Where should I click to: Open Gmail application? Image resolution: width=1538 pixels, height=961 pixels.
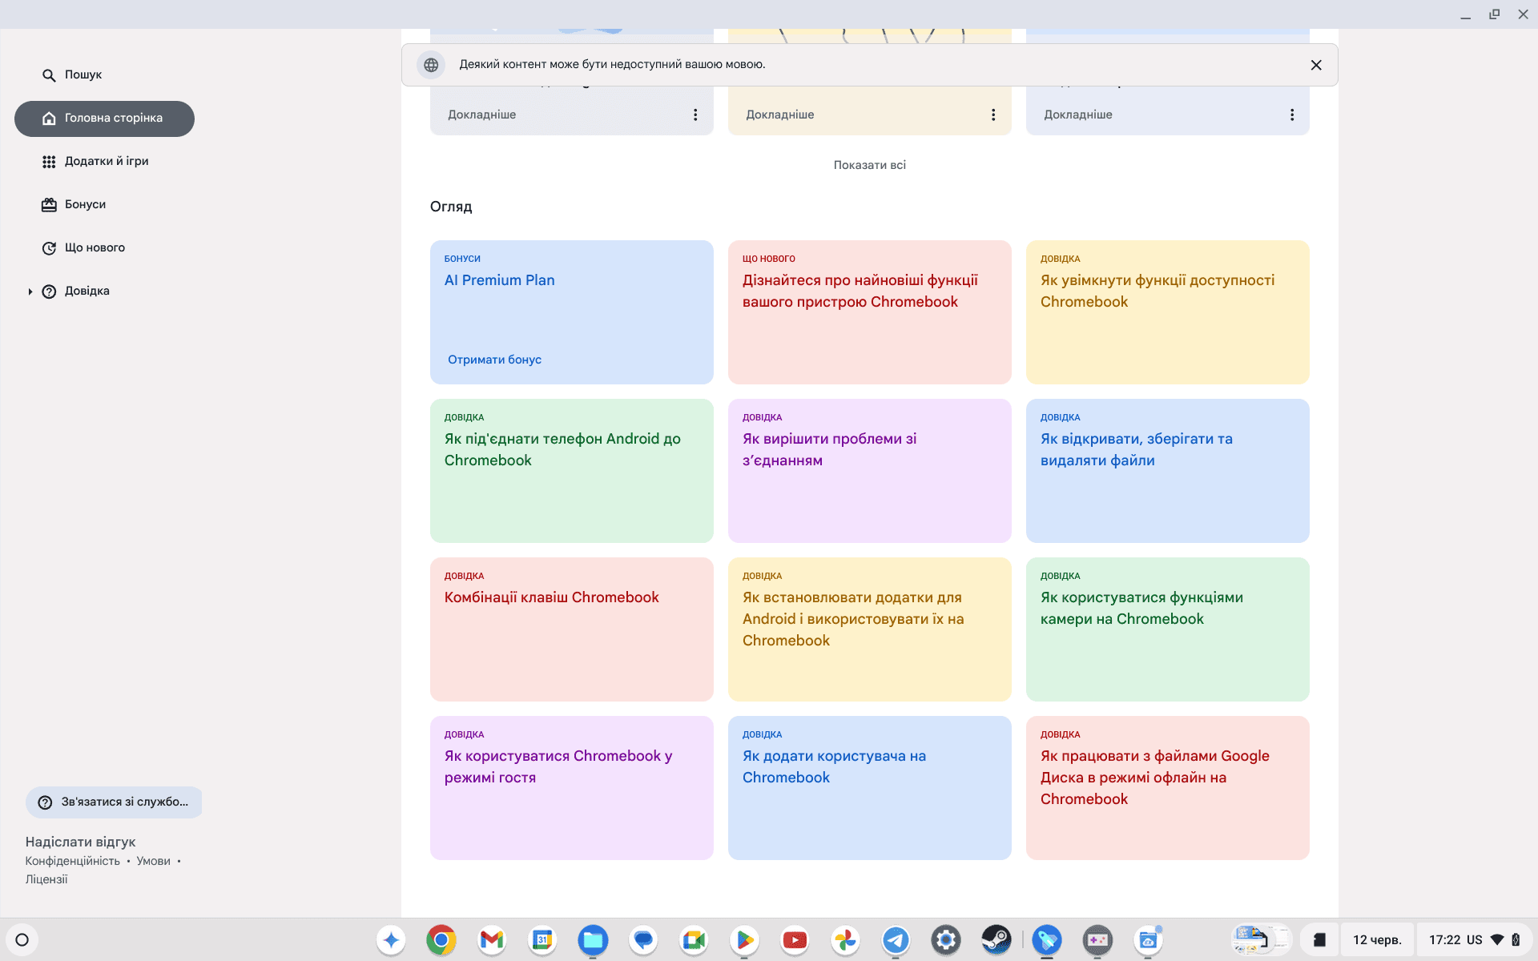[x=490, y=939]
